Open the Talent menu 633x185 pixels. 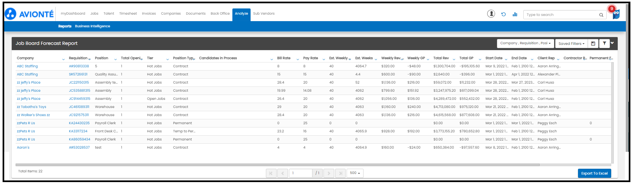[x=109, y=14]
